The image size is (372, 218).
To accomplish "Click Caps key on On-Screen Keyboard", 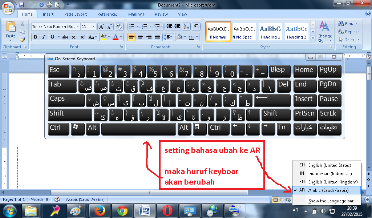I will click(66, 101).
